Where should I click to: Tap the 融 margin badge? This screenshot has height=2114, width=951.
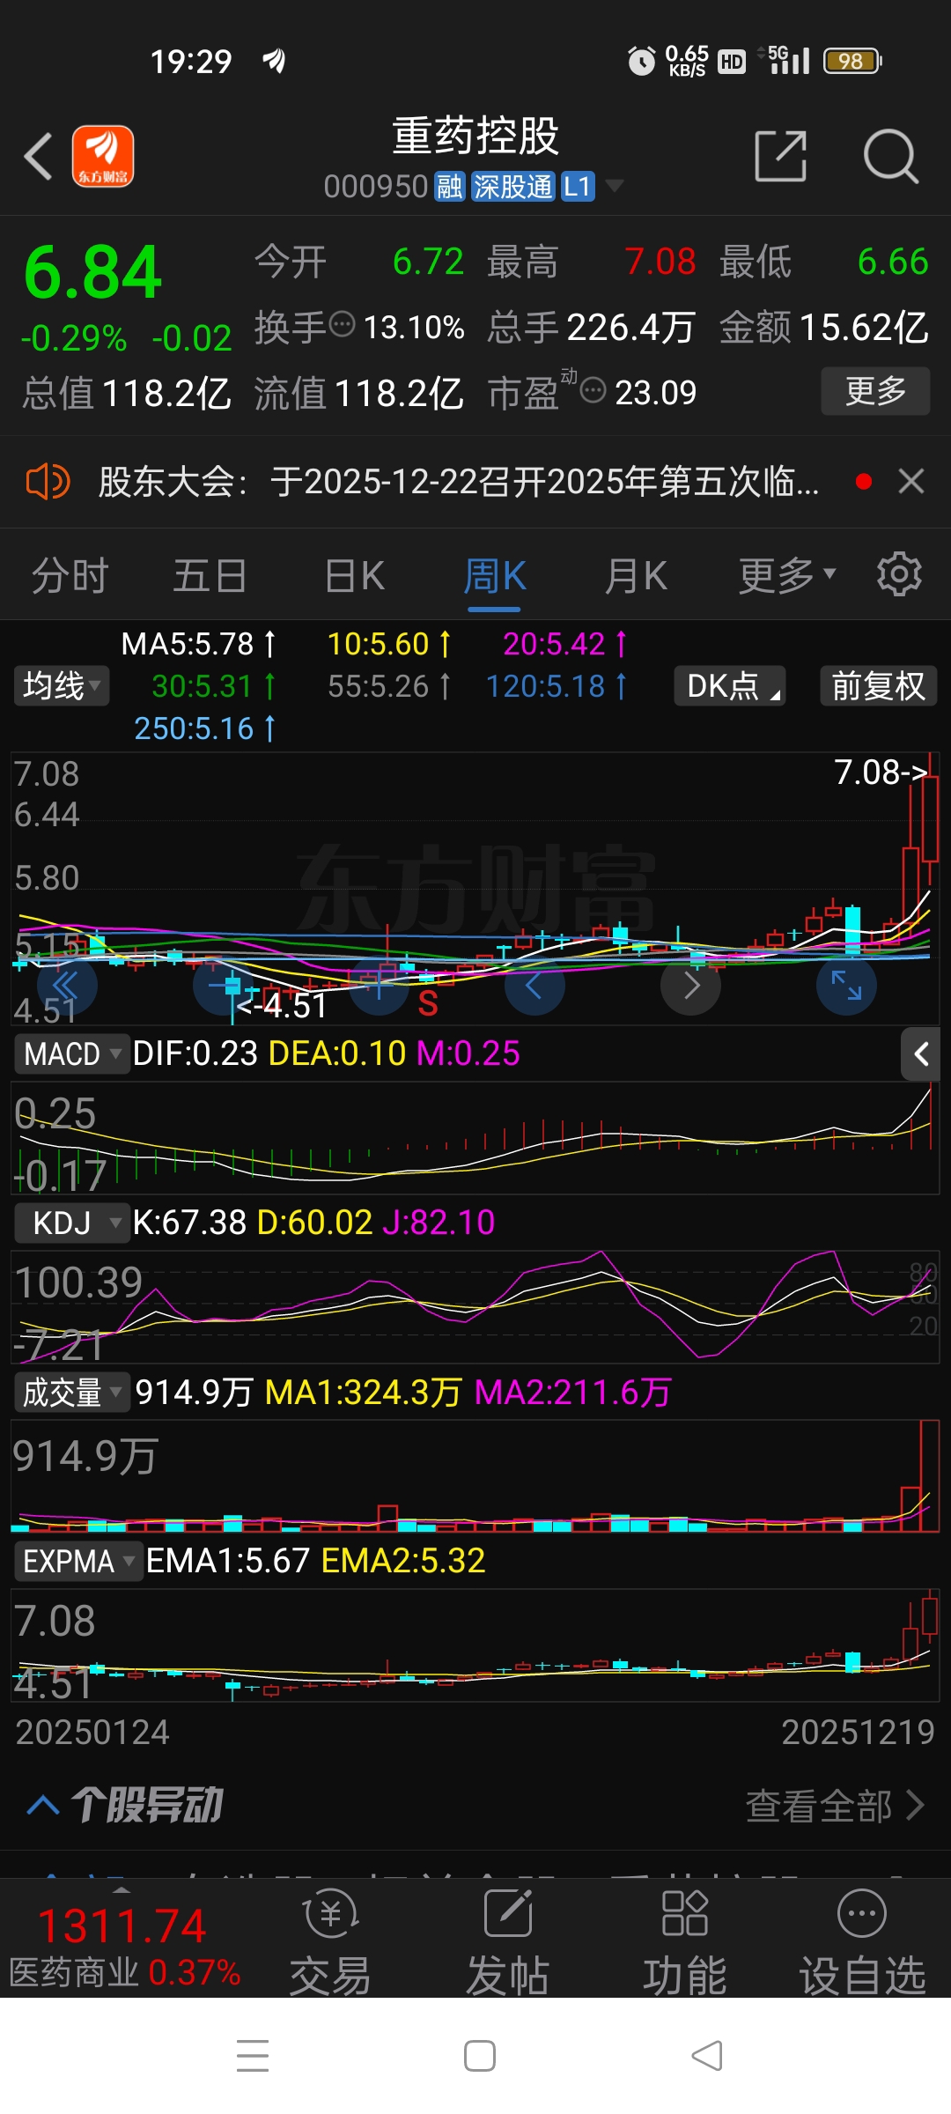point(449,187)
